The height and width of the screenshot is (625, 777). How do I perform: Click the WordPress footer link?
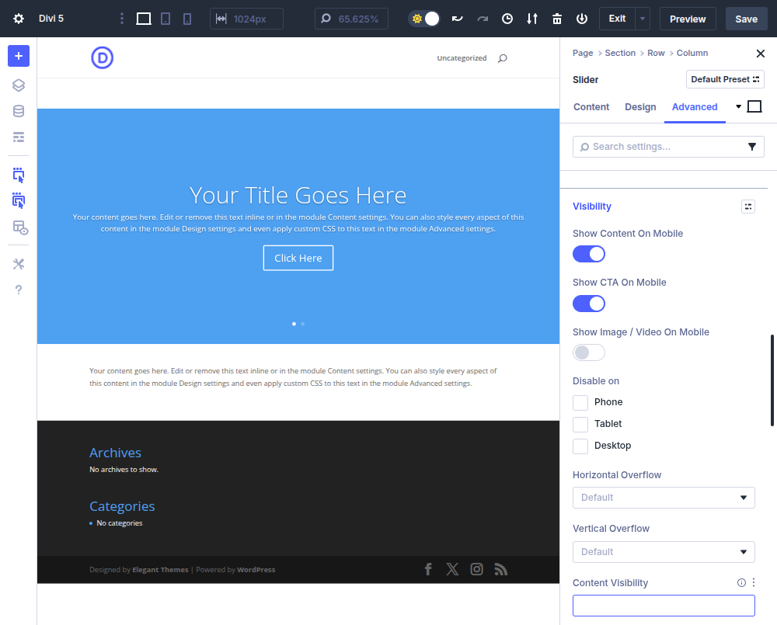(256, 570)
